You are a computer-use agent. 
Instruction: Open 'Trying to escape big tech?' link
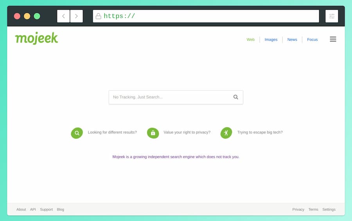coord(260,132)
